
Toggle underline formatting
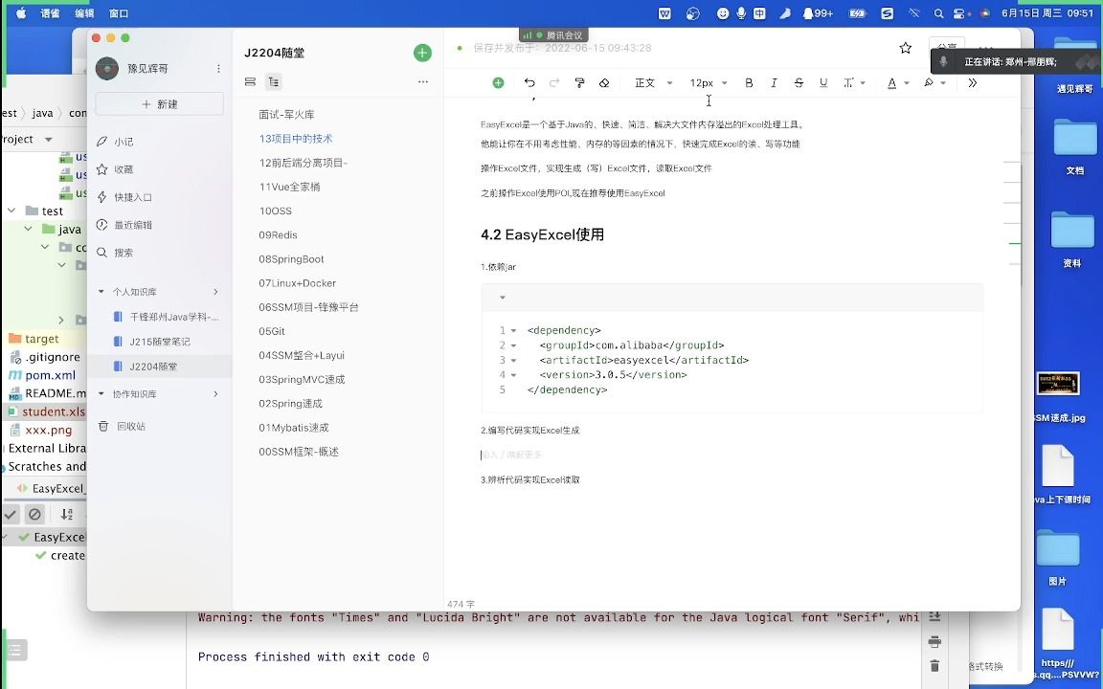pos(823,83)
